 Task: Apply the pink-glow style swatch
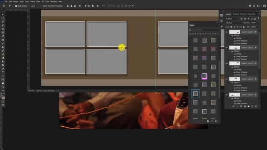204,76
